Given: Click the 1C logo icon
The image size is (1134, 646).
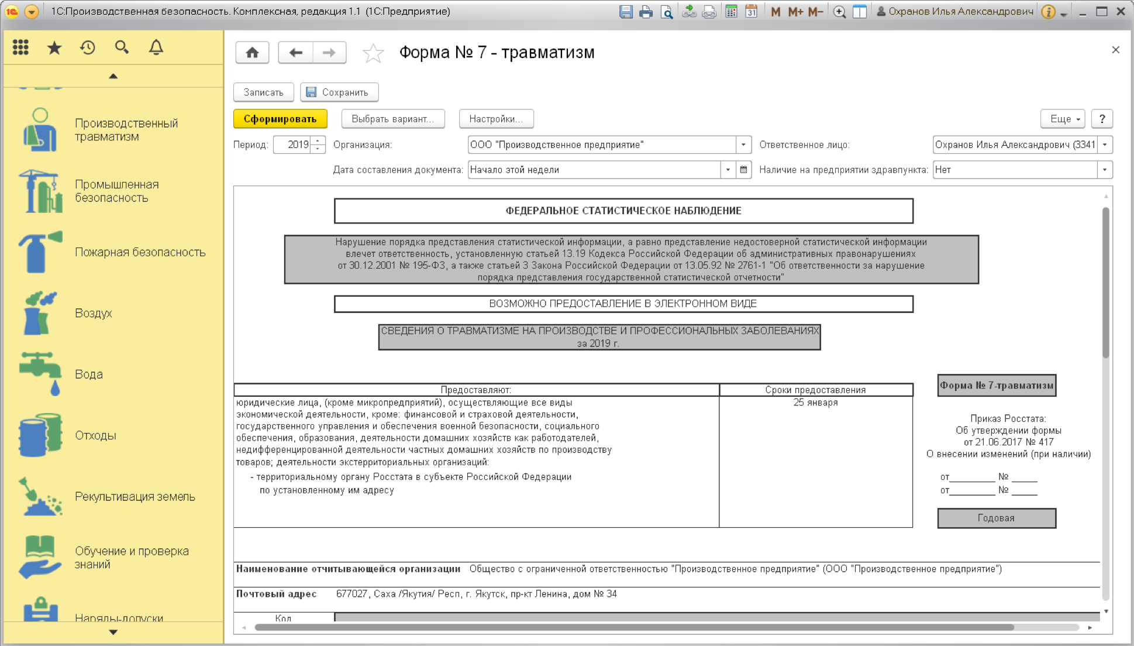Looking at the screenshot, I should 12,12.
